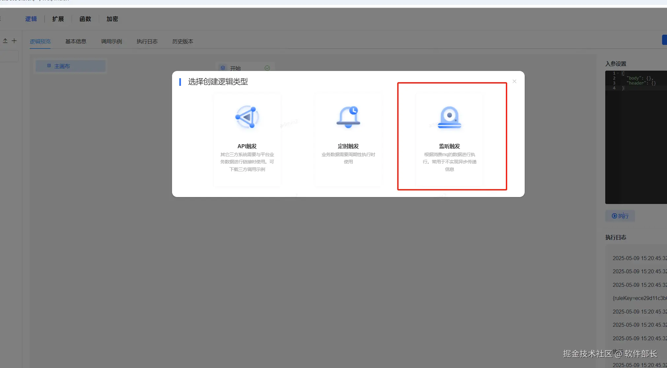Viewport: 667px width, 368px height.
Task: Click the plus icon to add logic
Action: [x=14, y=41]
